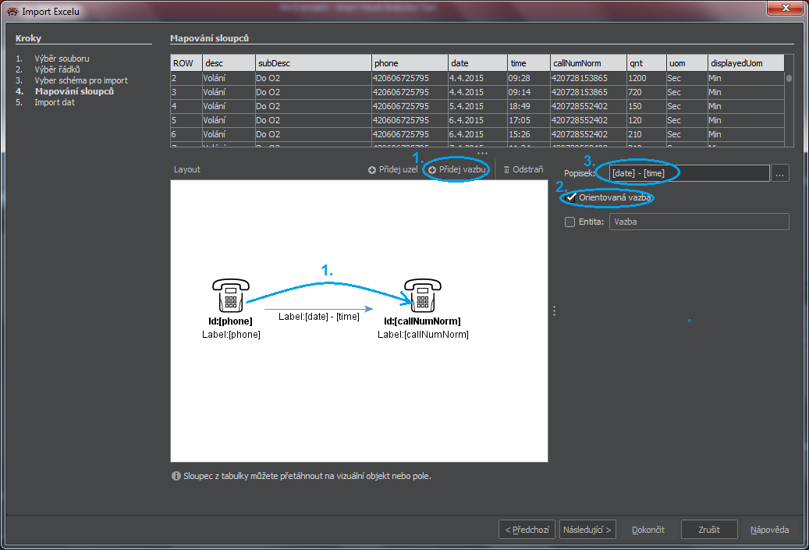Click the Přidej uzel add node button

pos(393,169)
